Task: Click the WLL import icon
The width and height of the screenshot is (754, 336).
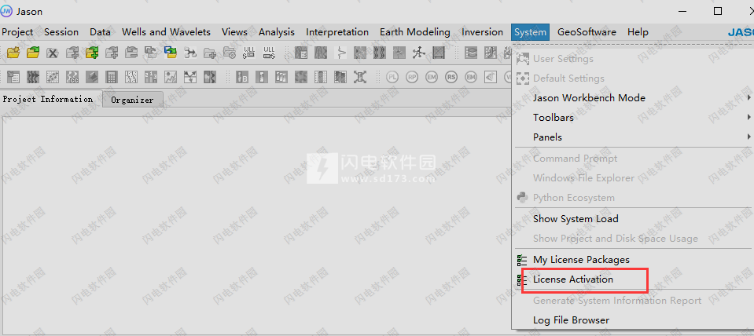Action: pos(249,53)
